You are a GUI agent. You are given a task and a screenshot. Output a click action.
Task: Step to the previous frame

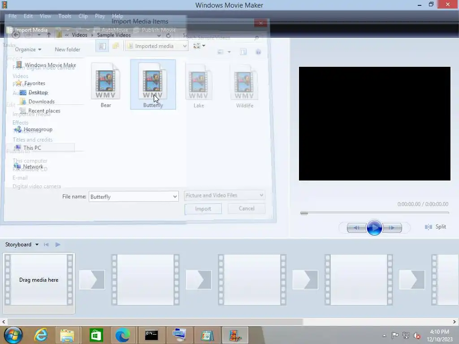pos(356,228)
